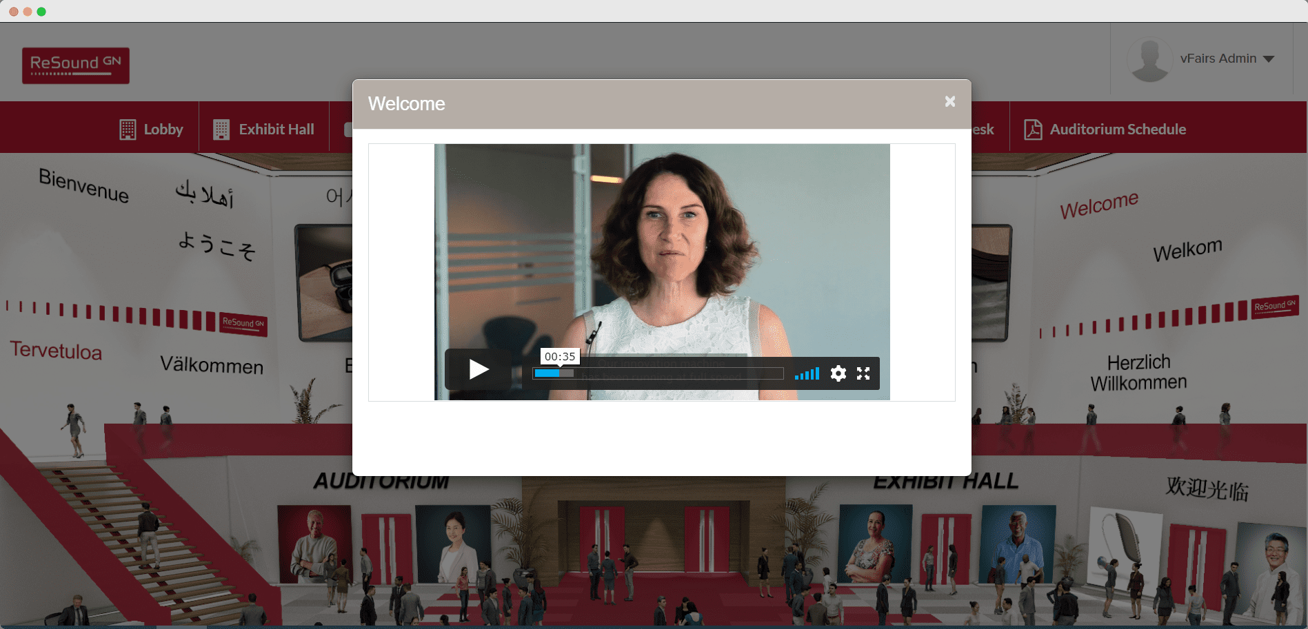This screenshot has width=1308, height=629.
Task: Go to the Lobby menu label
Action: (x=163, y=130)
